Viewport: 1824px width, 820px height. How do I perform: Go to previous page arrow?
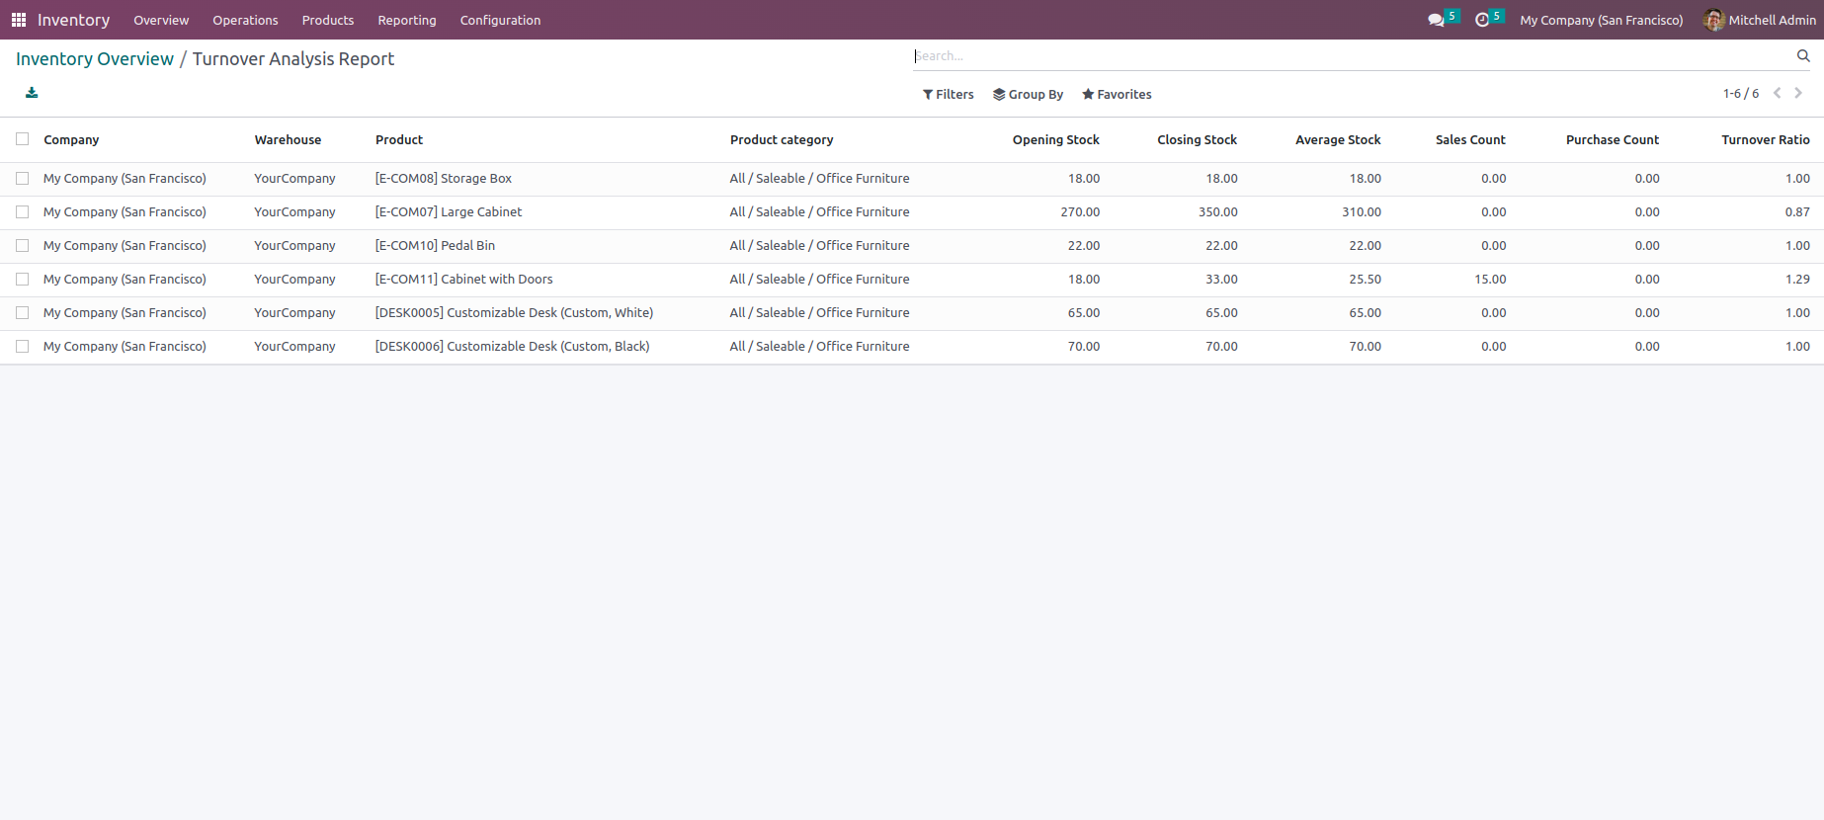1777,93
